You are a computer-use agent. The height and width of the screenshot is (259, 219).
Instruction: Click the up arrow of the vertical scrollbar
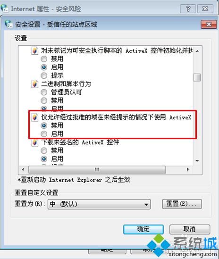pos(197,51)
